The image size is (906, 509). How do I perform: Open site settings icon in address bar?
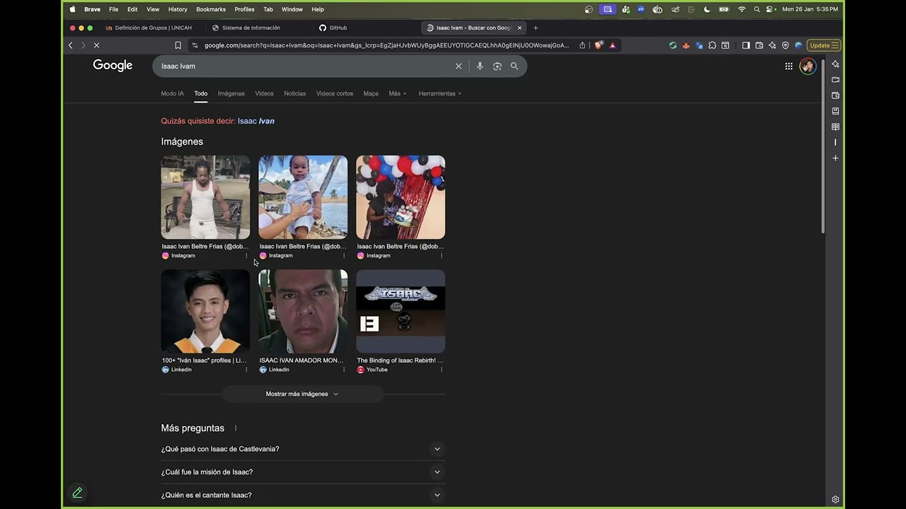[195, 45]
